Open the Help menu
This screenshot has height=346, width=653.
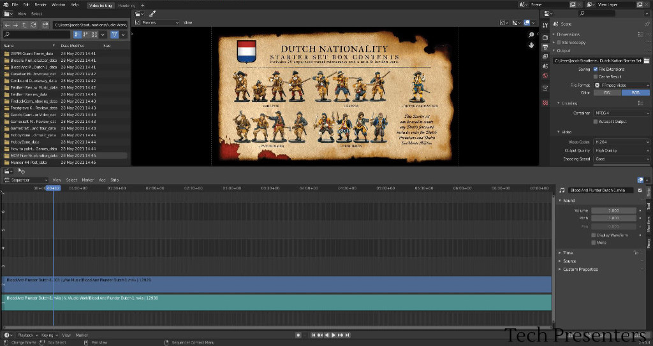click(x=75, y=4)
